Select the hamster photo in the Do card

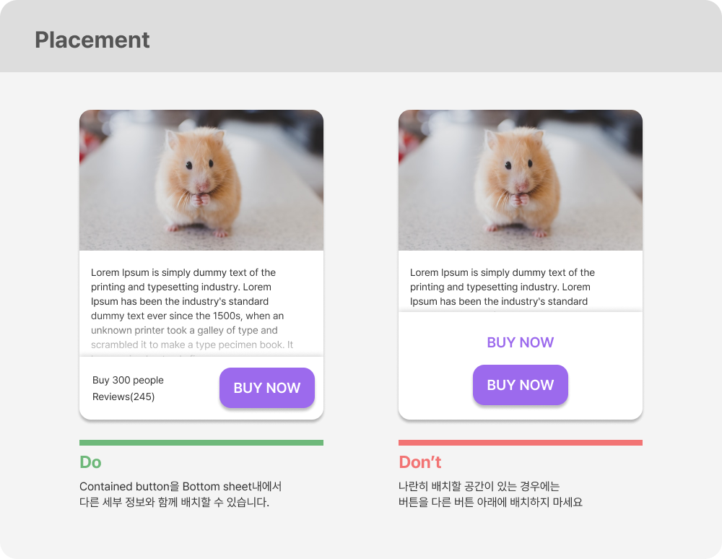coord(201,180)
